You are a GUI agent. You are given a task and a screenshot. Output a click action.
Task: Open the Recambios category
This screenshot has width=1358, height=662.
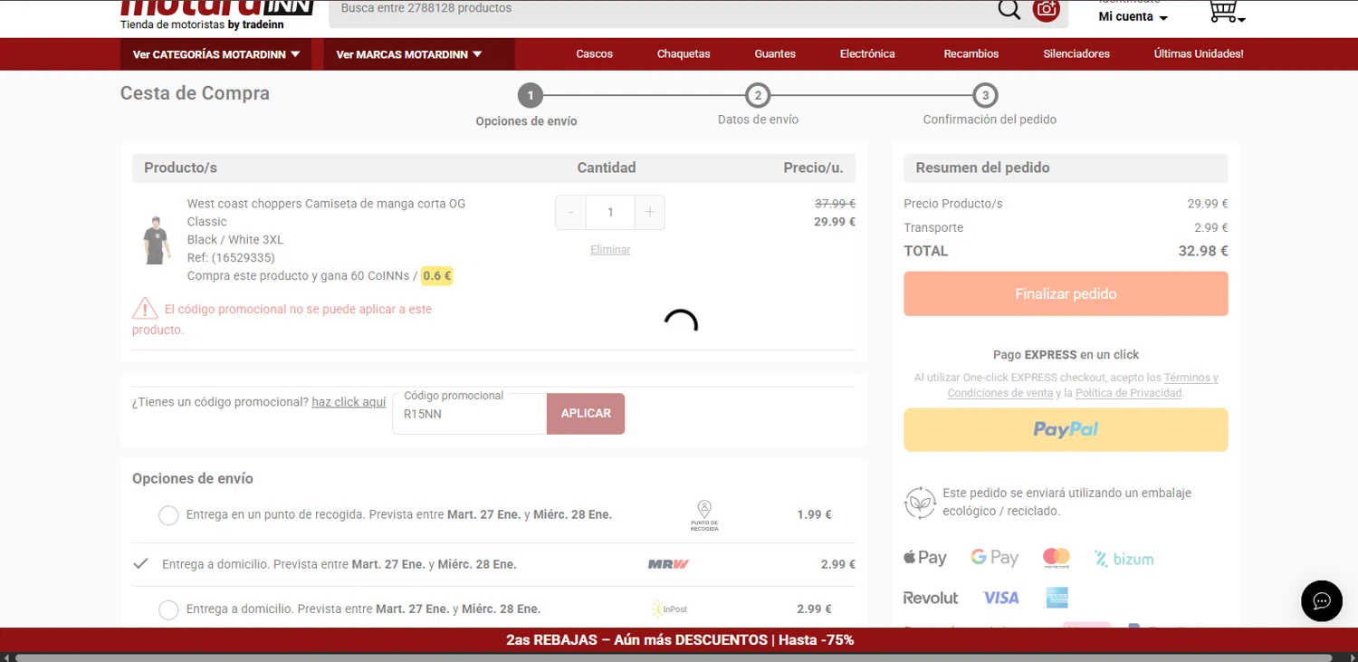(971, 54)
